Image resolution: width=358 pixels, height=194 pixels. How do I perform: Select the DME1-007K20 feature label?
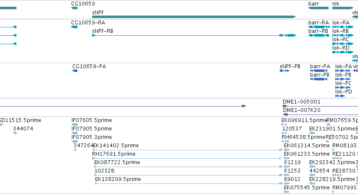coord(302,110)
